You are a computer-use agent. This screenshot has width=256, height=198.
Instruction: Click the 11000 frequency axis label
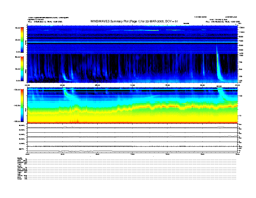pyautogui.click(x=241, y=32)
